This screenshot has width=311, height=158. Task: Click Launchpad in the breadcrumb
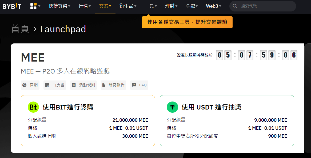[x=63, y=29]
